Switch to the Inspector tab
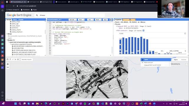The width and height of the screenshot is (189, 106). [x=118, y=20]
